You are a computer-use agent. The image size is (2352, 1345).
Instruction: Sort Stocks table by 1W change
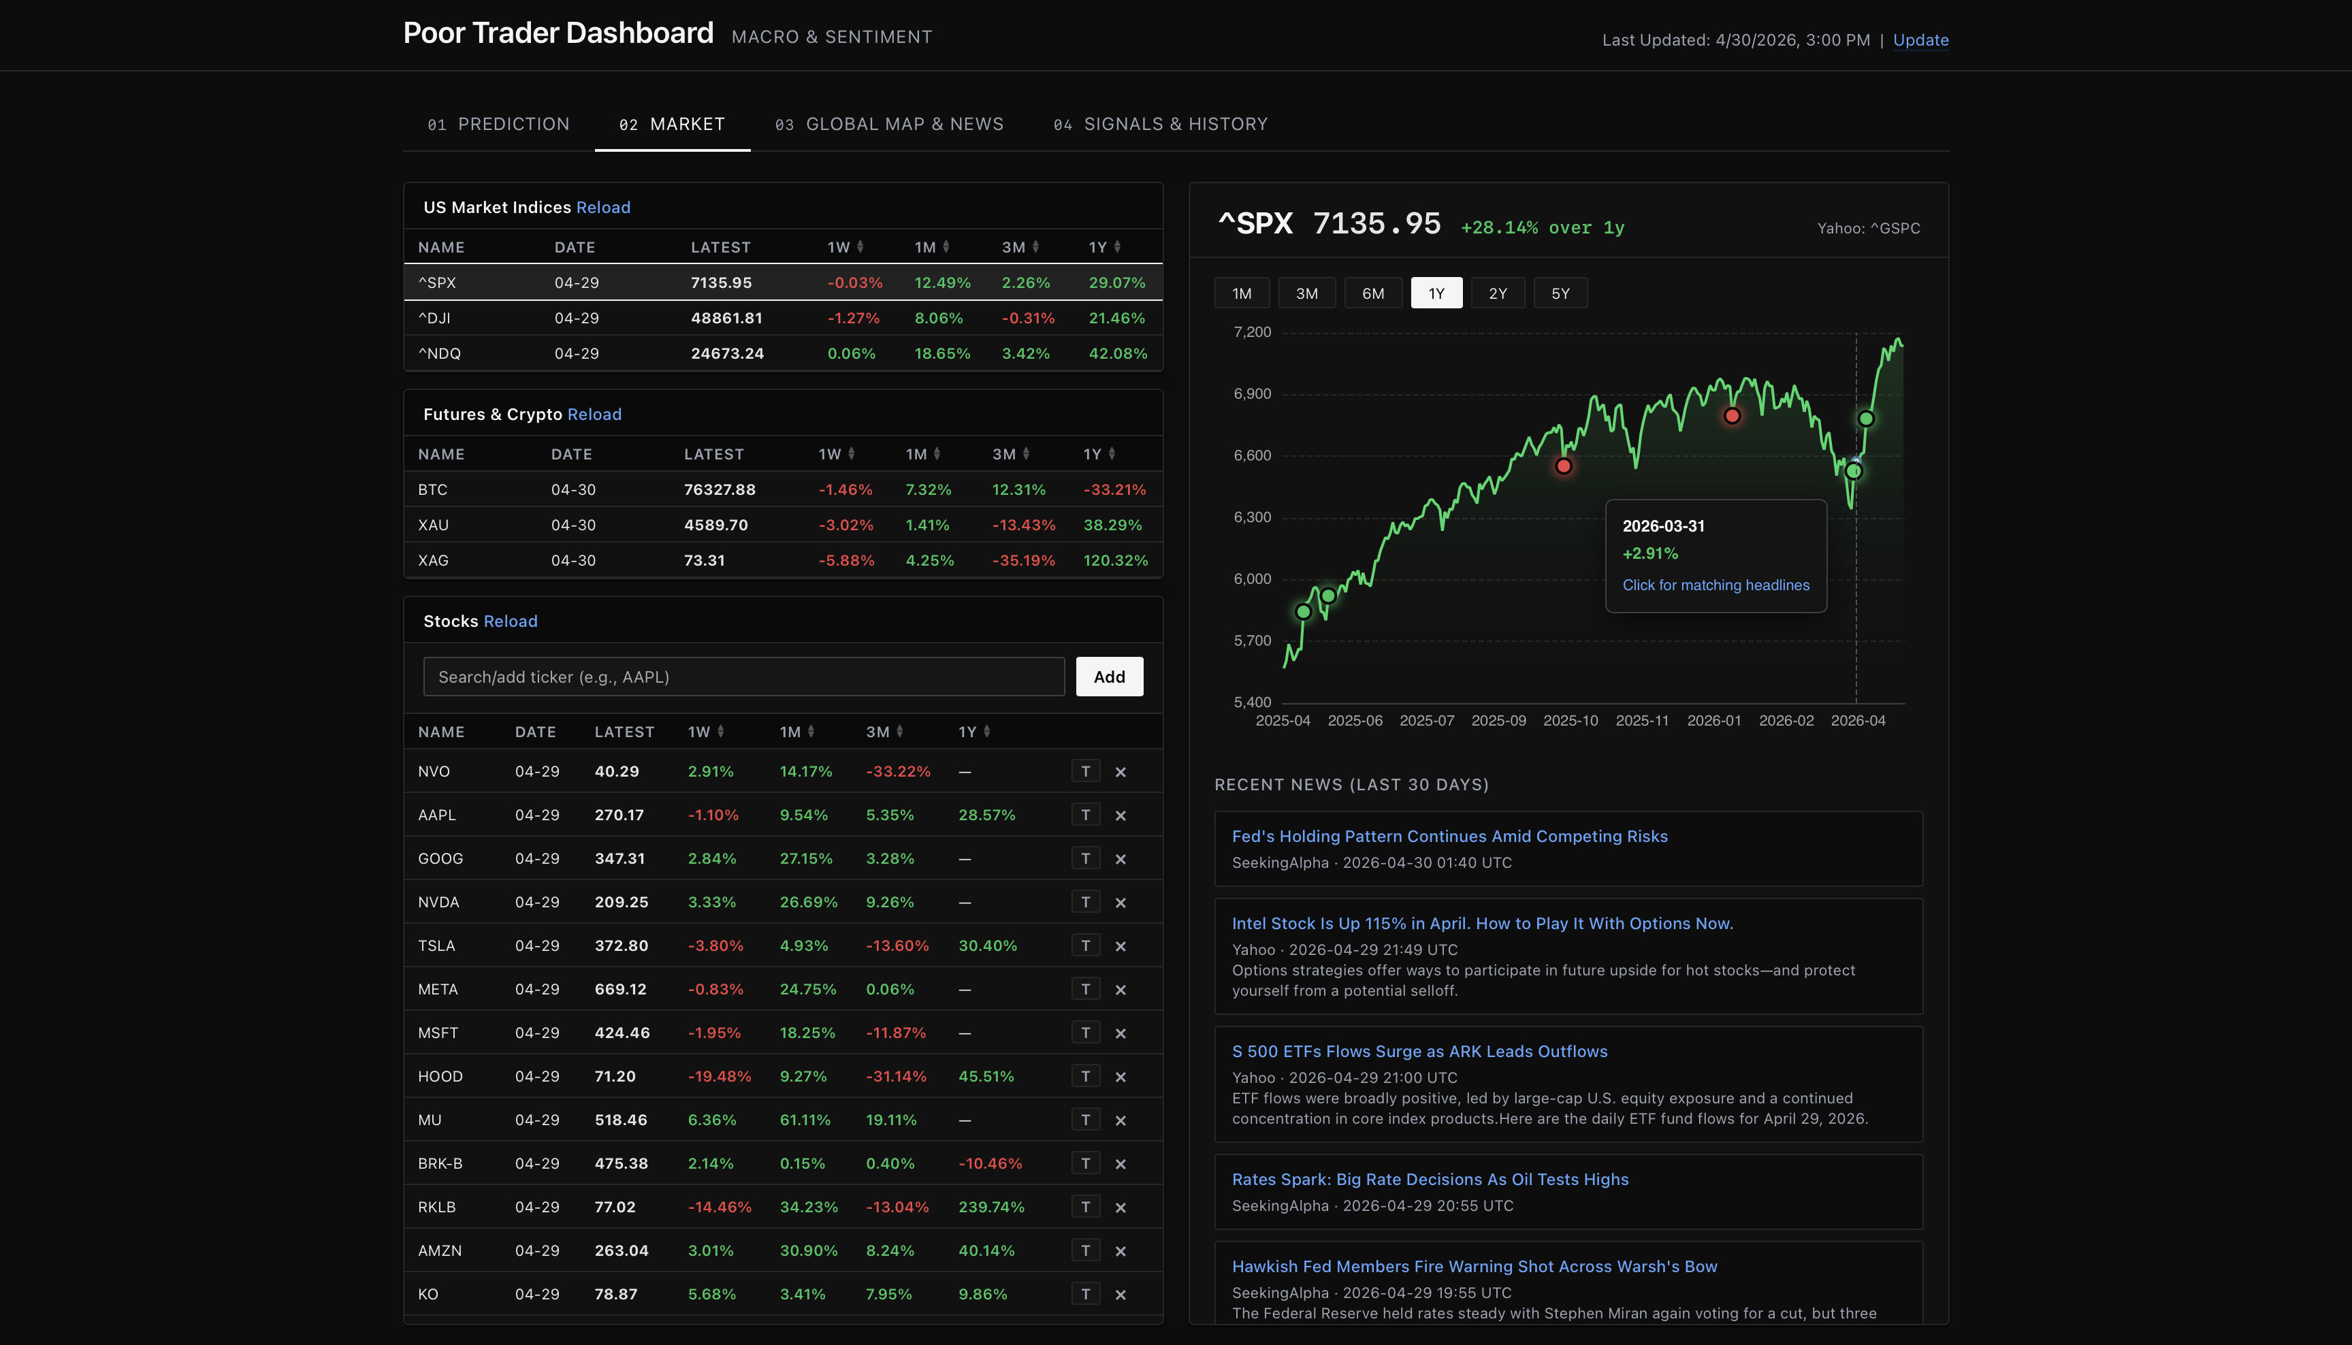pyautogui.click(x=706, y=732)
